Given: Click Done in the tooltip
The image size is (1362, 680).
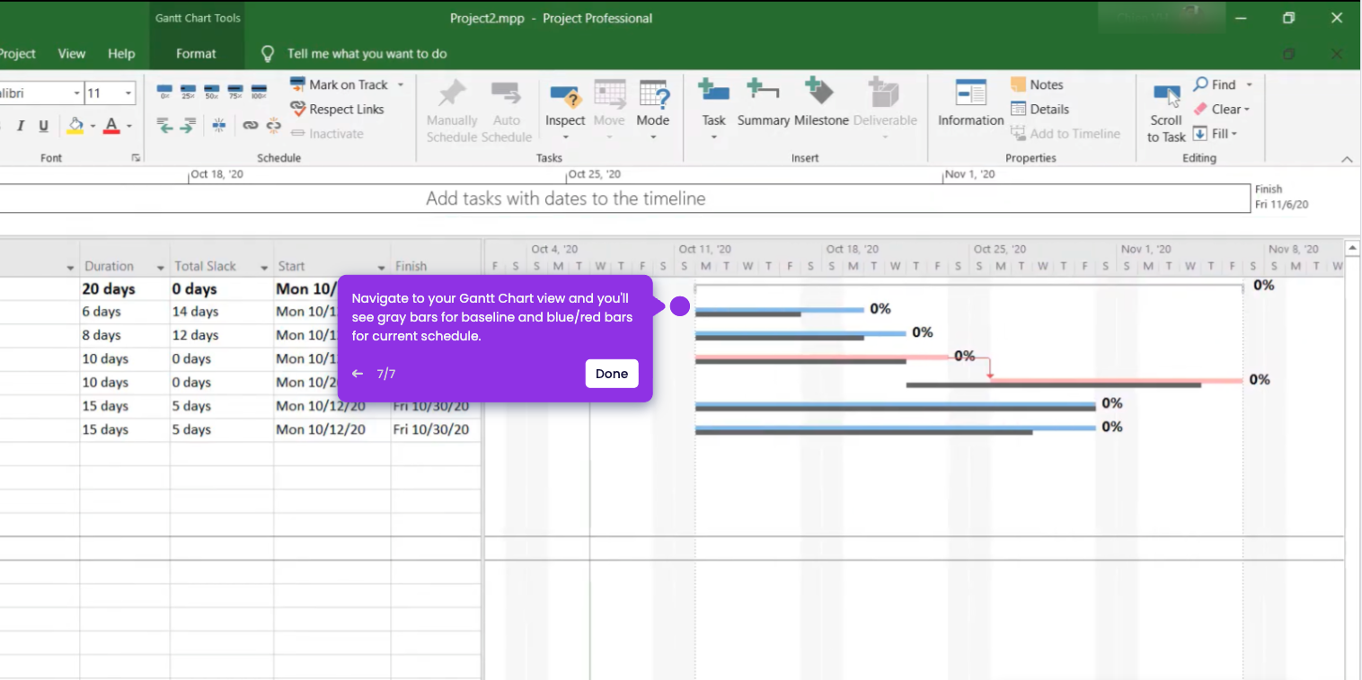Looking at the screenshot, I should tap(612, 374).
